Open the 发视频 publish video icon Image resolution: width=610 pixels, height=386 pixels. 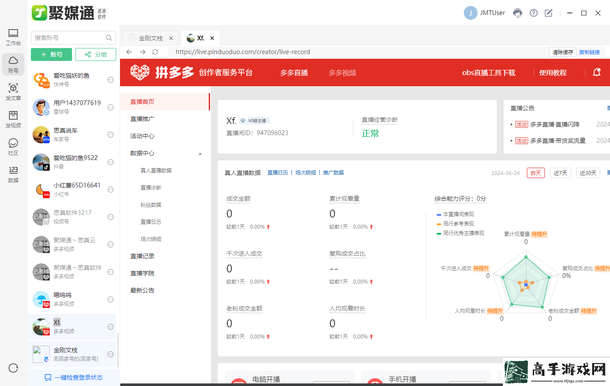(x=13, y=119)
